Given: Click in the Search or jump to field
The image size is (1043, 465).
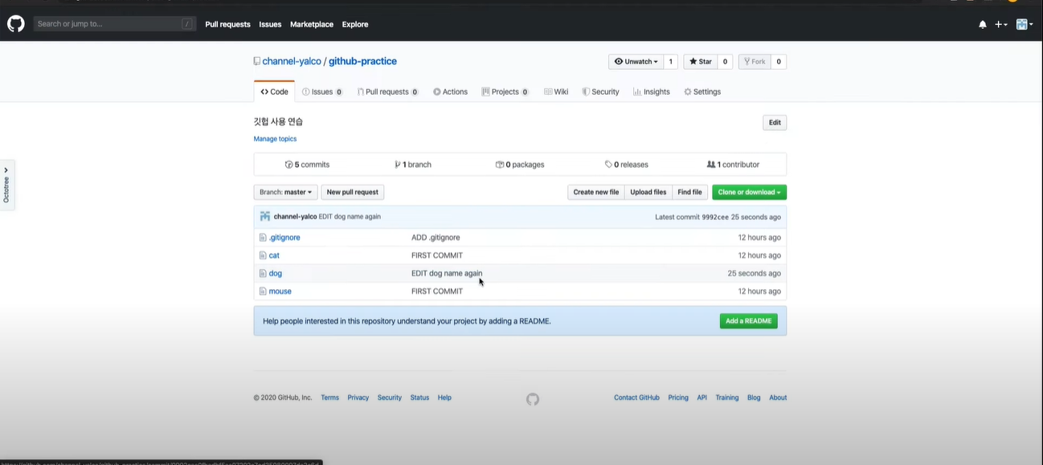Looking at the screenshot, I should pyautogui.click(x=115, y=24).
